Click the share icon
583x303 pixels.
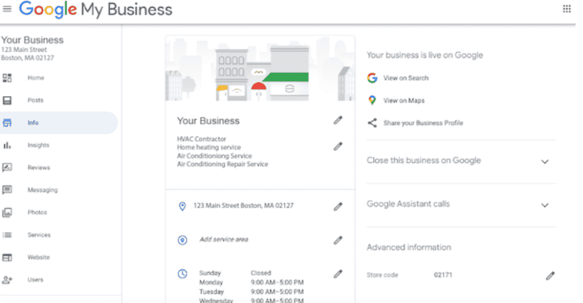point(372,123)
